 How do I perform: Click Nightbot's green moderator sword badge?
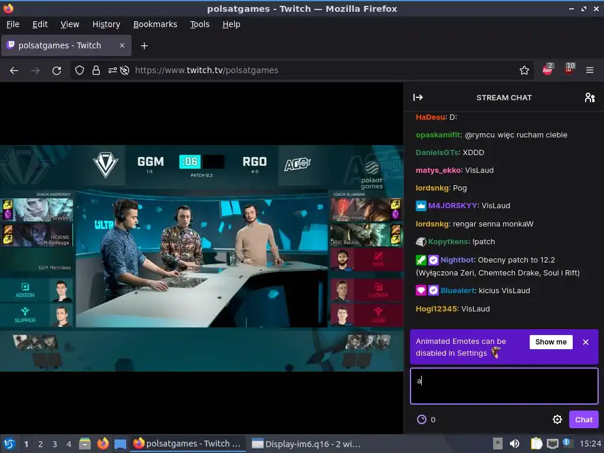(x=421, y=260)
